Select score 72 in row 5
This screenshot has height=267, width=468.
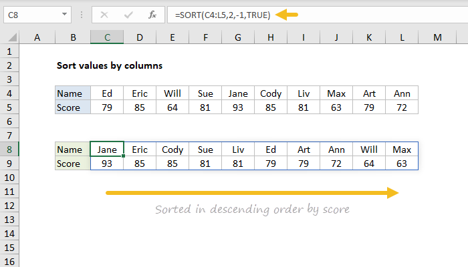tap(402, 107)
